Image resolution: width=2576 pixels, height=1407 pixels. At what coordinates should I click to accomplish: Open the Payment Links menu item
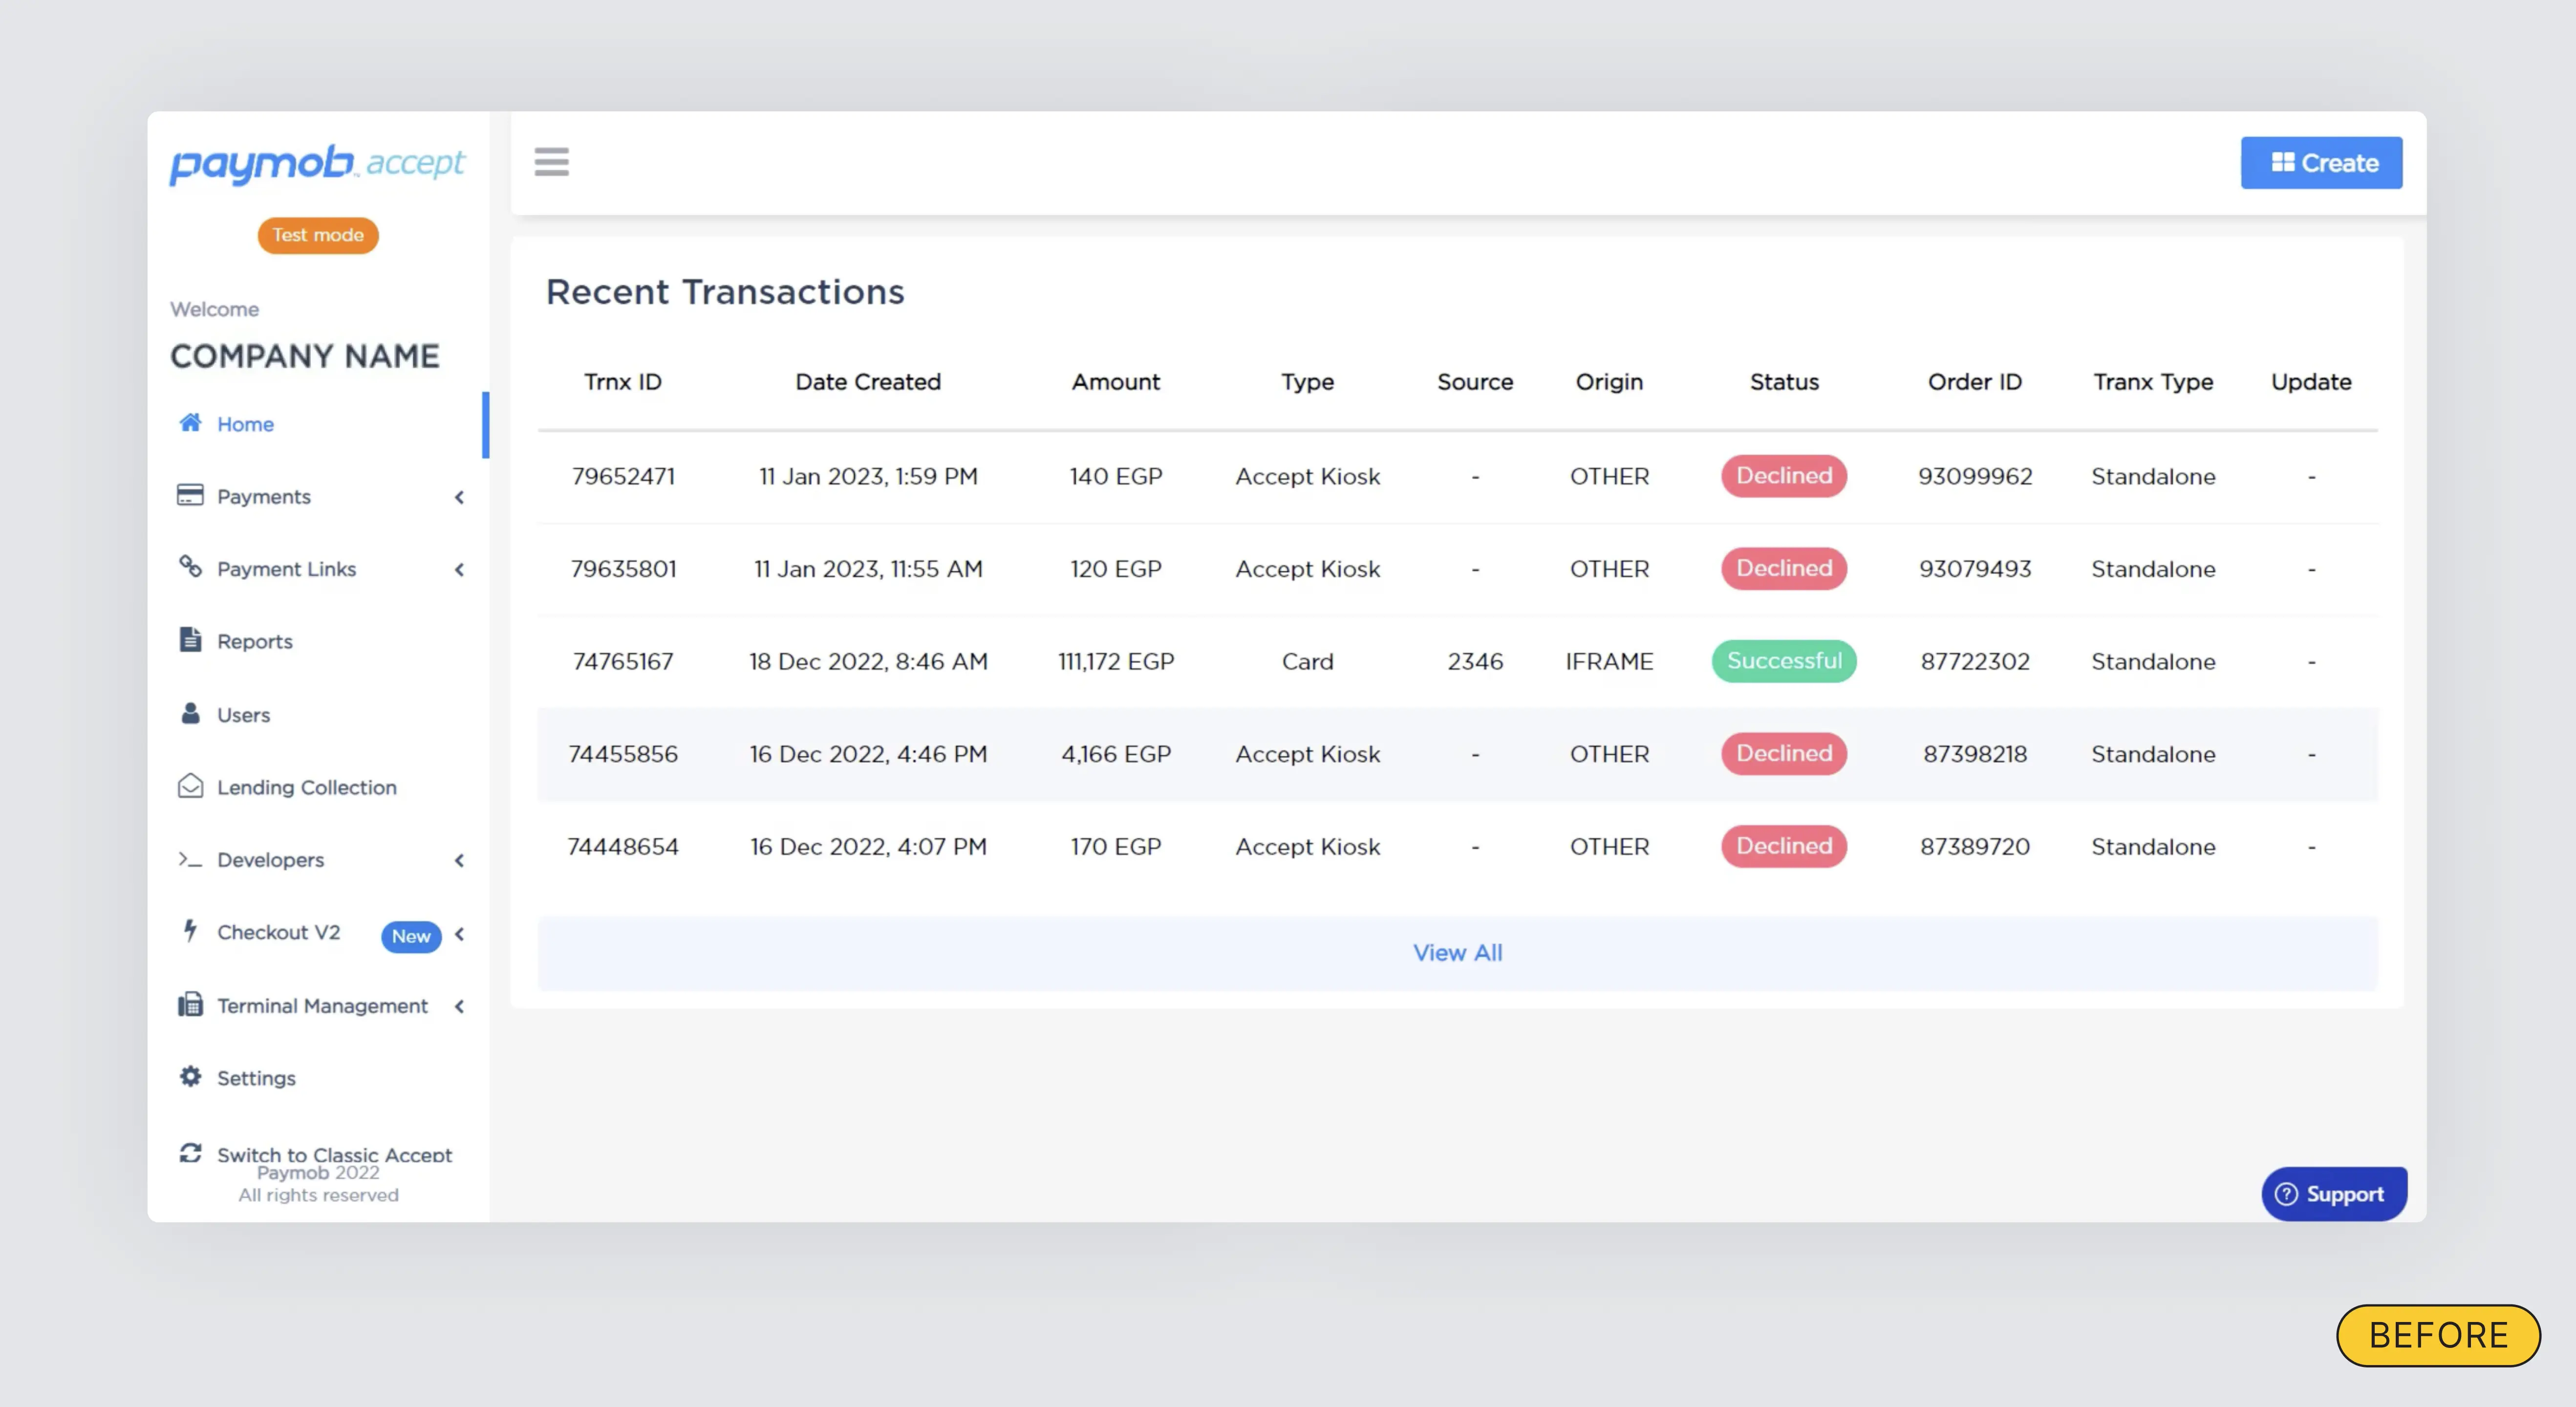click(286, 569)
